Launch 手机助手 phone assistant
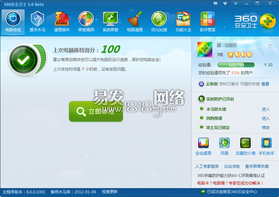Image resolution: width=279 pixels, height=197 pixels. (x=267, y=146)
